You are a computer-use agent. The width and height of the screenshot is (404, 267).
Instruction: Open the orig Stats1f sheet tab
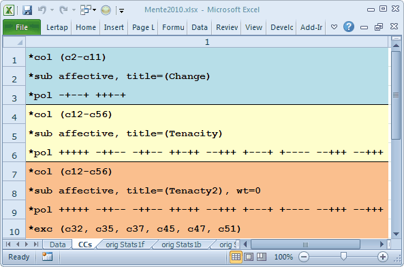pyautogui.click(x=125, y=245)
